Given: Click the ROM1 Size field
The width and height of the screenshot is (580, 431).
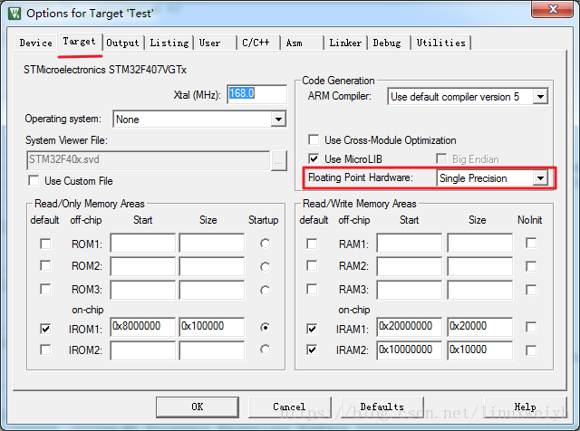Looking at the screenshot, I should 212,243.
